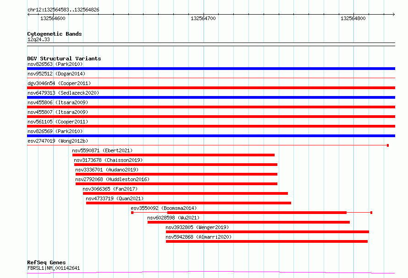Click nsv6479313 (Sedlazeck2020) label
Viewport: 408px width, 278px height.
coord(63,93)
